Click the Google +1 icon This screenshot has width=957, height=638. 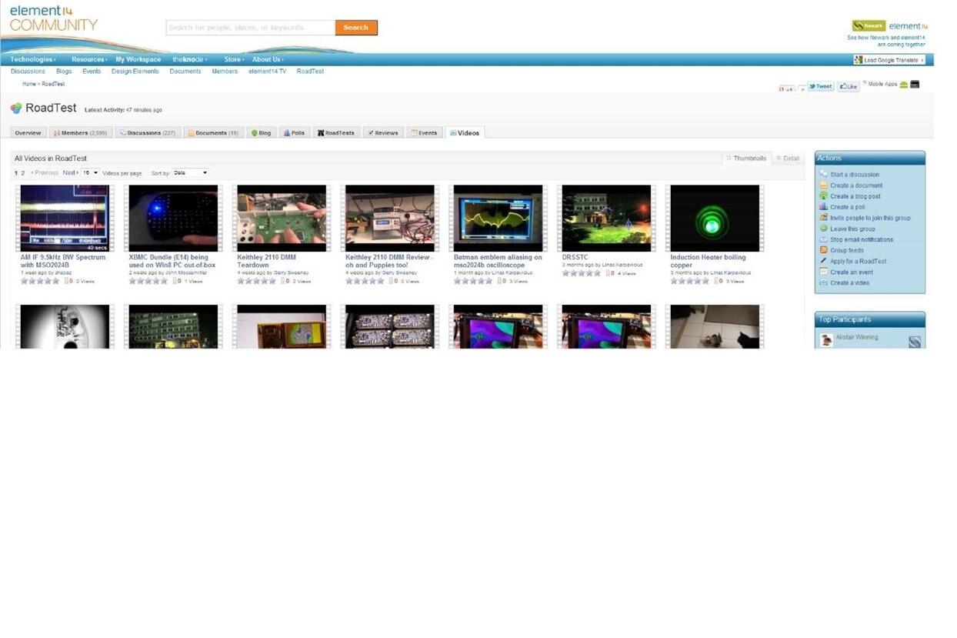(x=787, y=89)
